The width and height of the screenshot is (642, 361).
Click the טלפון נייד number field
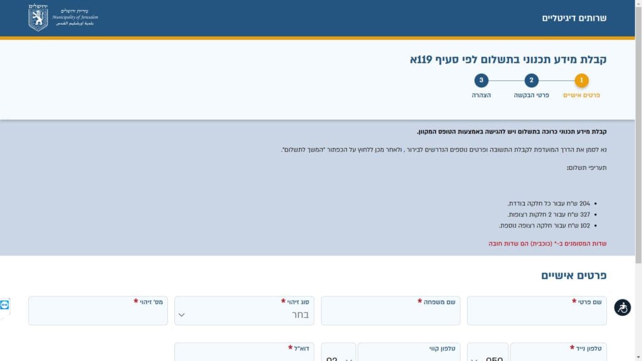[558, 355]
